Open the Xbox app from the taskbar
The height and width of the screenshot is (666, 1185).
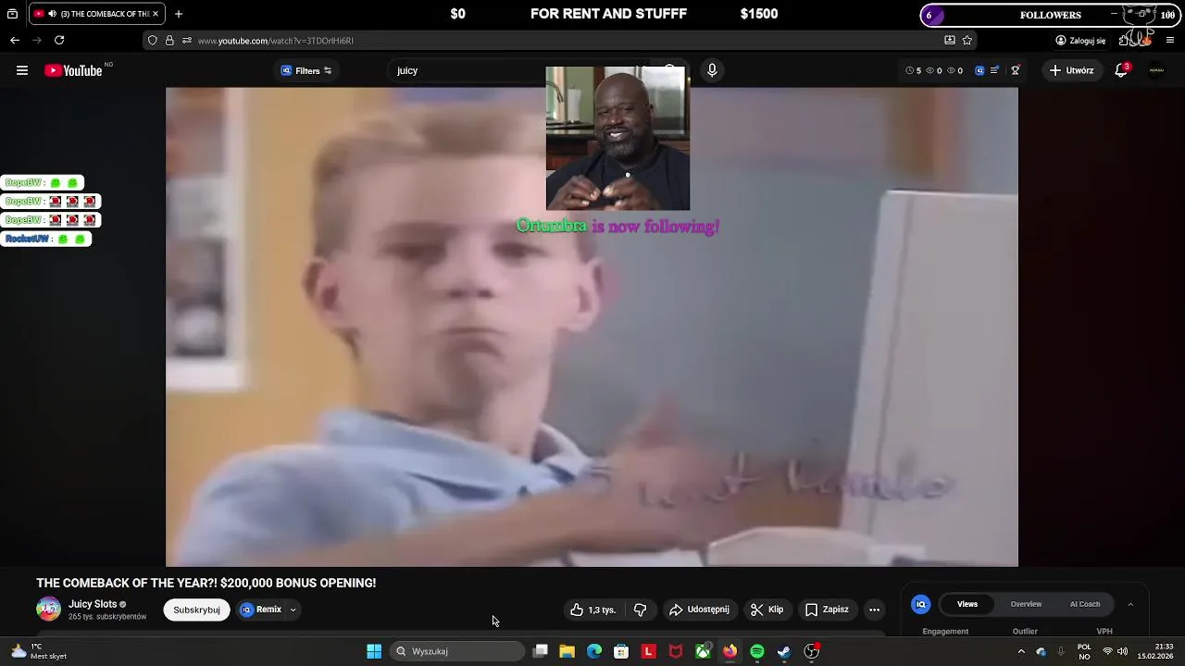coord(703,651)
